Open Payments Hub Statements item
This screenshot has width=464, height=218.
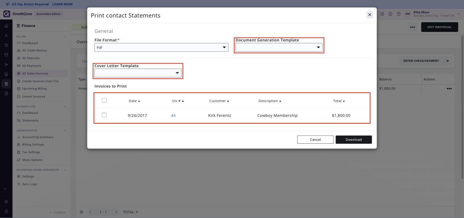pyautogui.click(x=30, y=121)
